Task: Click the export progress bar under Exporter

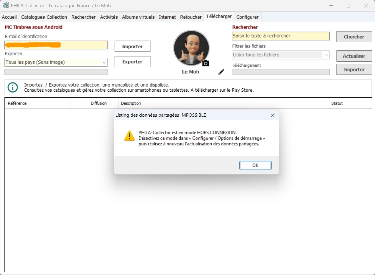Action: click(56, 72)
